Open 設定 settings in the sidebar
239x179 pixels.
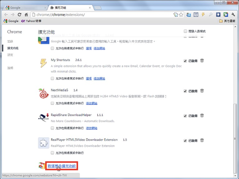click(x=10, y=55)
